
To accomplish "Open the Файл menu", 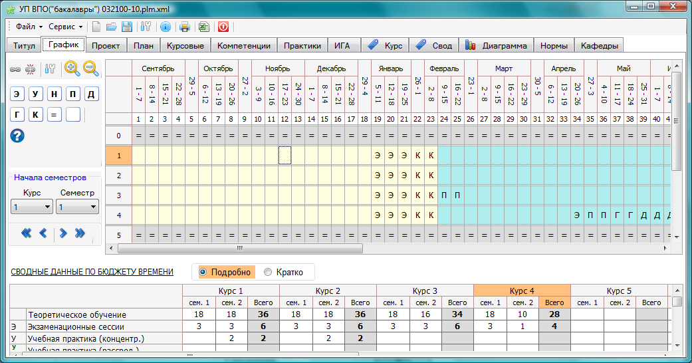I will (x=29, y=27).
